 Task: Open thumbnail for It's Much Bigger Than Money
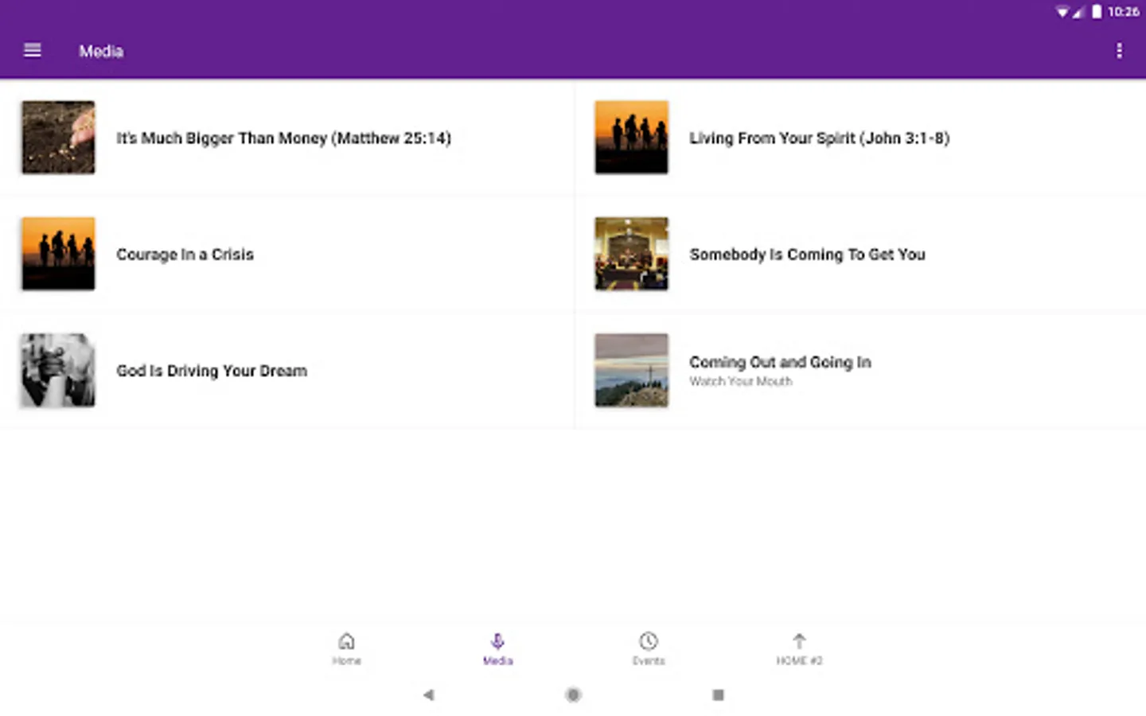tap(58, 137)
